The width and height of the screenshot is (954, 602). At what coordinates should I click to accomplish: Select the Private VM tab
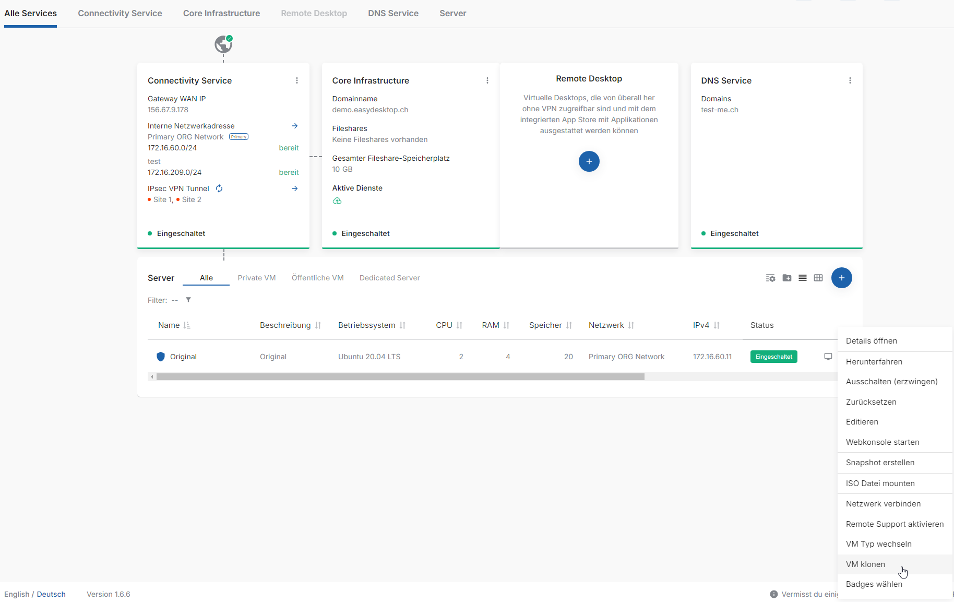pos(257,278)
